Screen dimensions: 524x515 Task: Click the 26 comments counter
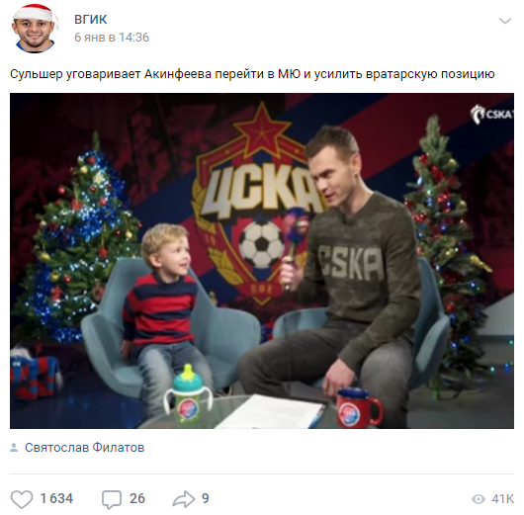[x=137, y=498]
